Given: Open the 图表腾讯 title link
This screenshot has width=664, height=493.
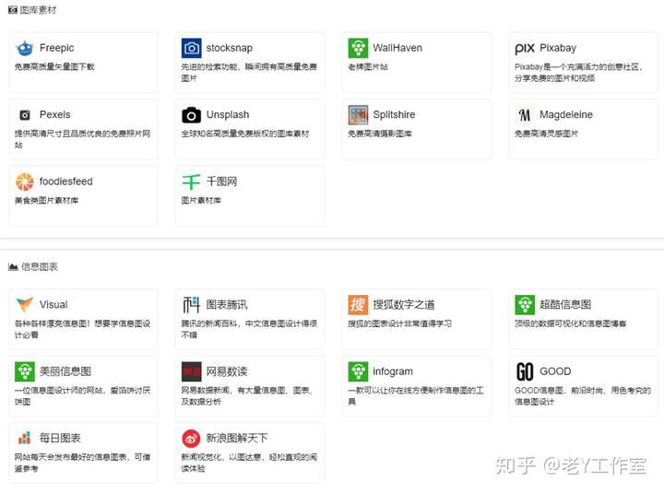Looking at the screenshot, I should tap(227, 305).
